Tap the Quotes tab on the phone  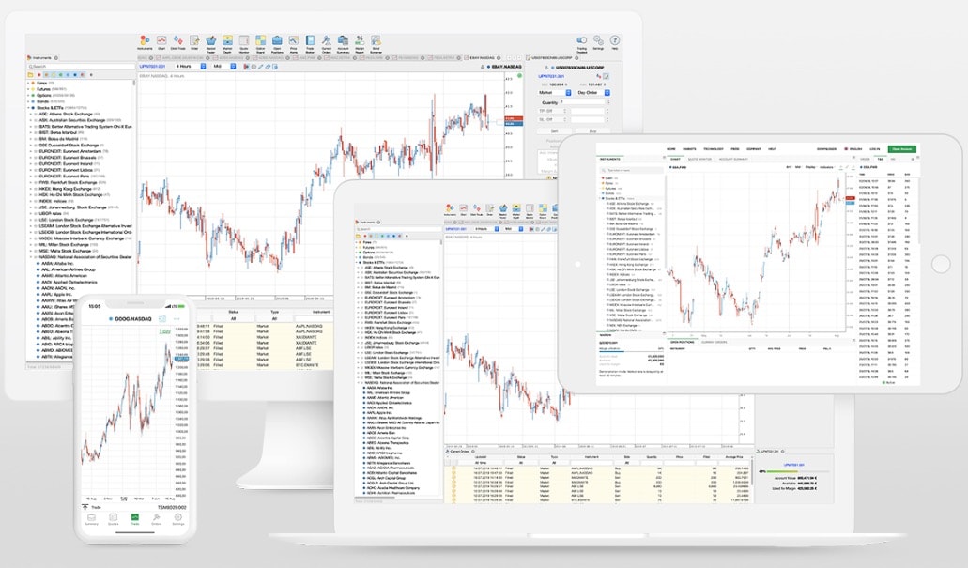coord(113,517)
